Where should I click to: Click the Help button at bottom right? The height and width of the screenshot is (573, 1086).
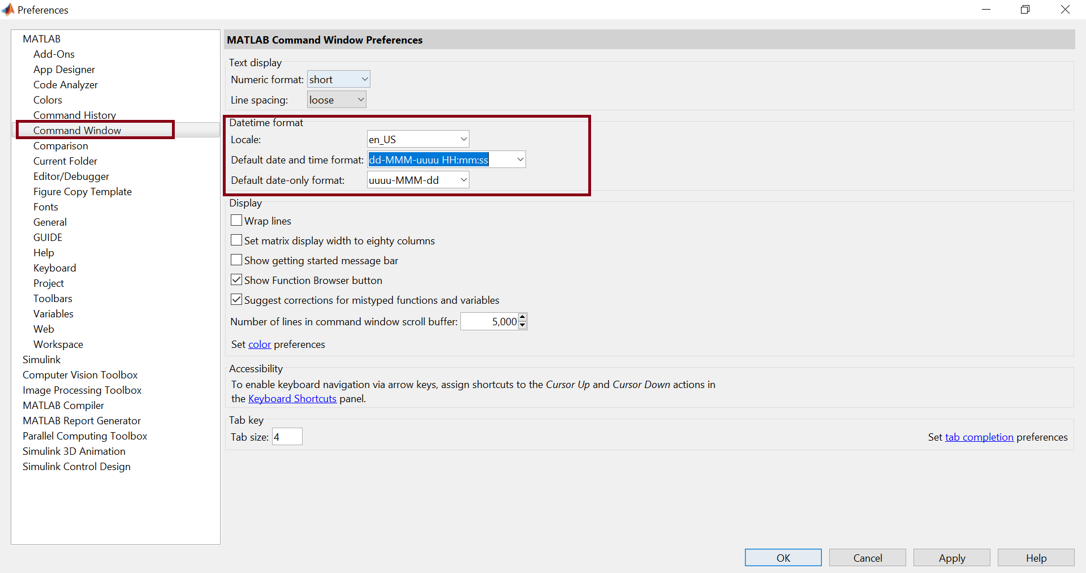pos(1036,558)
